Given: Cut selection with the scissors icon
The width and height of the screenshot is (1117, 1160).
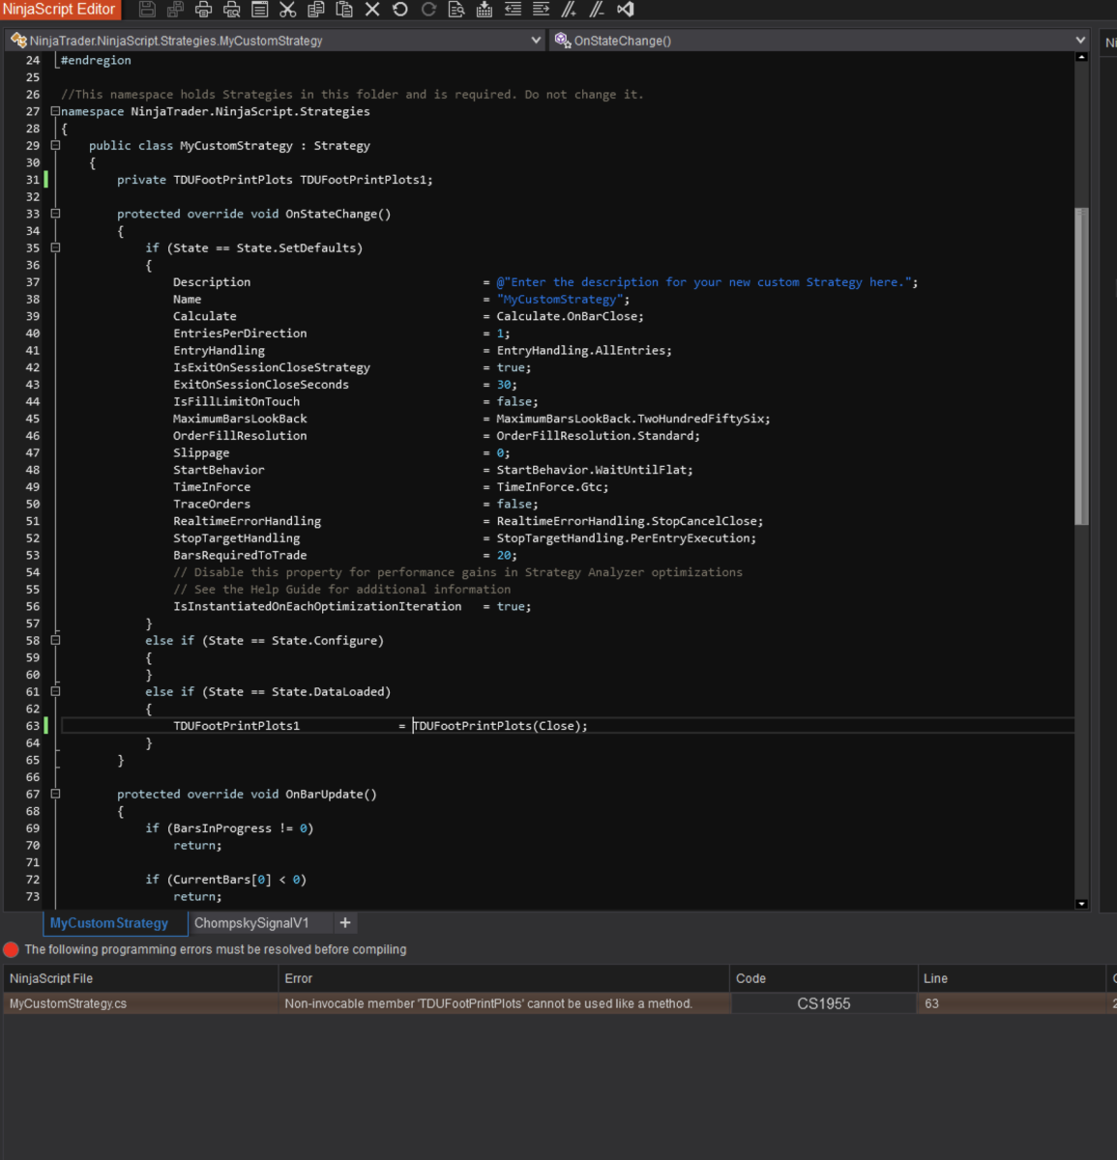Looking at the screenshot, I should tap(287, 10).
